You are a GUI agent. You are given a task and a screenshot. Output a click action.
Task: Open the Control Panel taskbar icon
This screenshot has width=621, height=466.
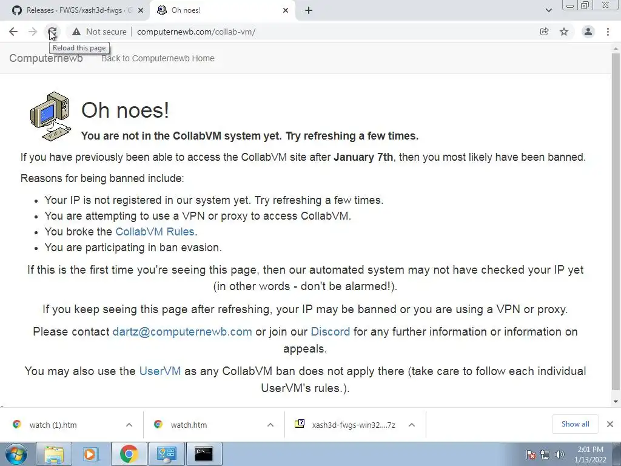pyautogui.click(x=166, y=454)
